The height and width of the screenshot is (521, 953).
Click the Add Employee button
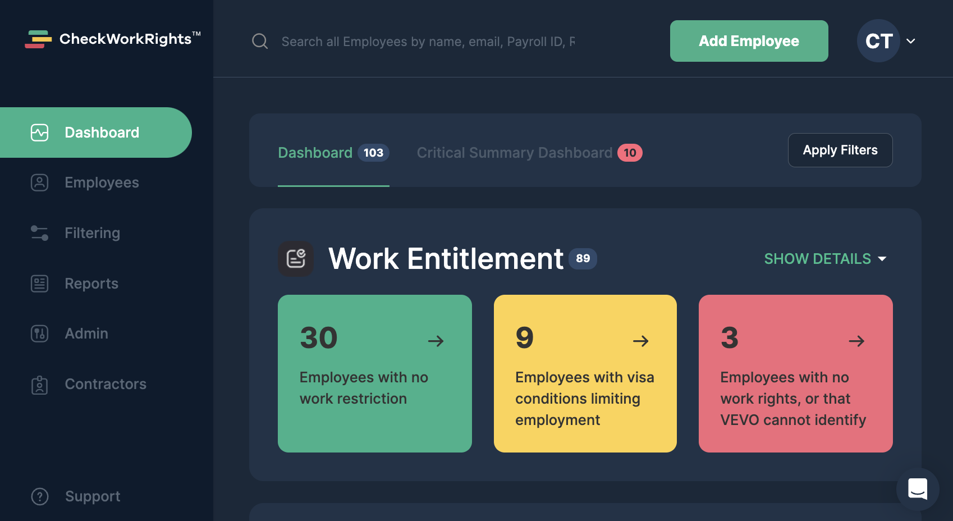pyautogui.click(x=749, y=41)
